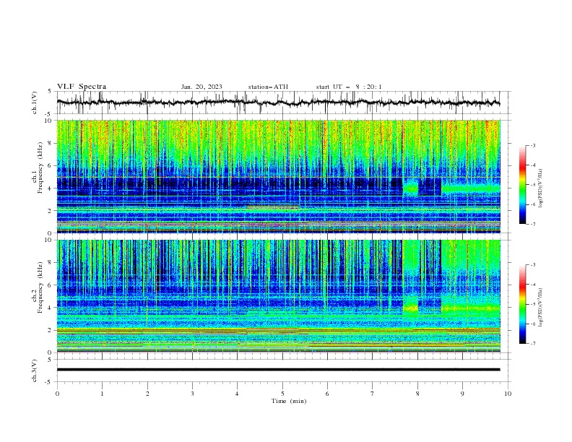Click the ch.1 Frequency (kHz) axis label
Viewport: 572px width, 442px height.
pyautogui.click(x=38, y=169)
